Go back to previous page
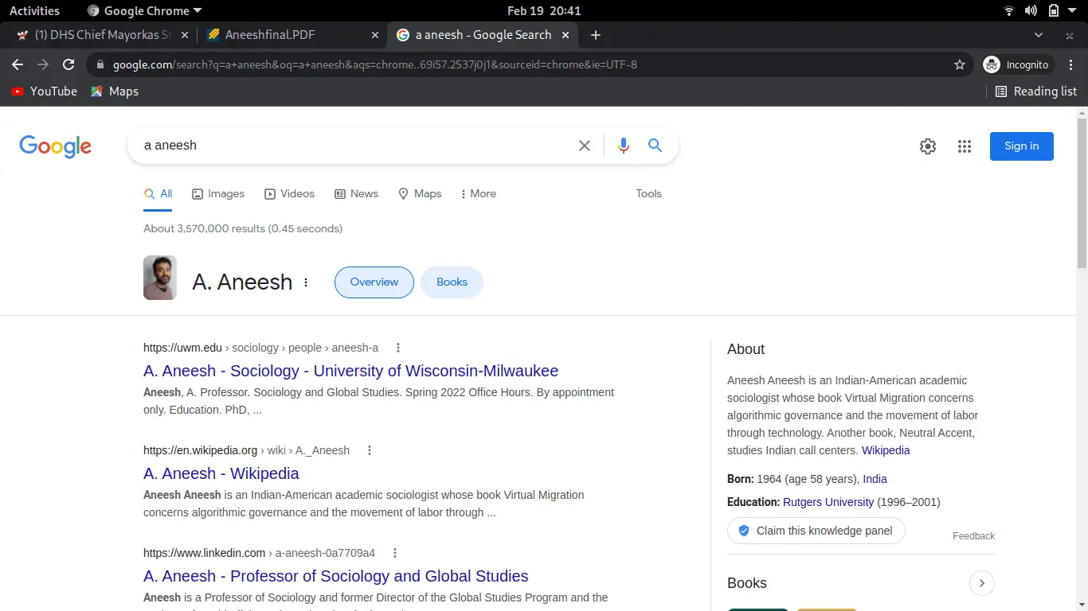Screen dimensions: 1088x611 (x=18, y=64)
